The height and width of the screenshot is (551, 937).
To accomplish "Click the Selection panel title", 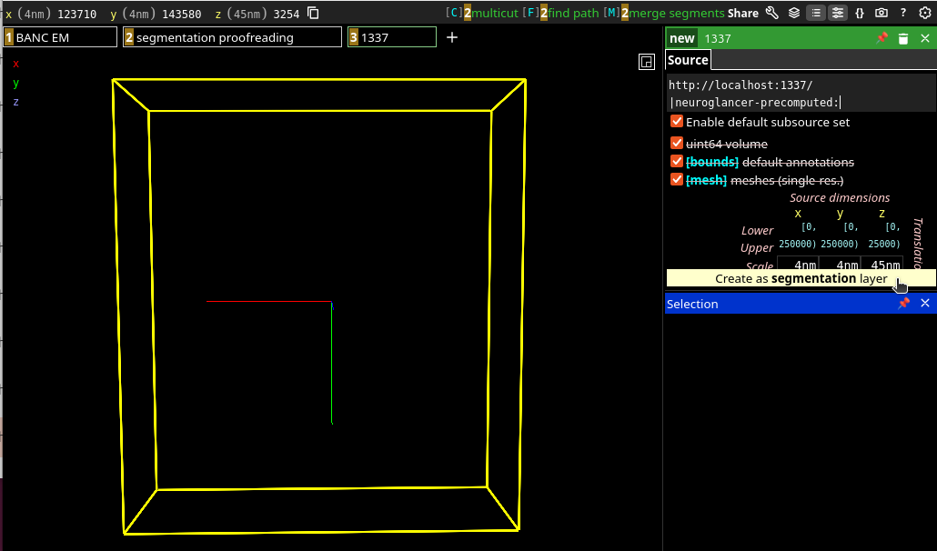I will [x=692, y=304].
